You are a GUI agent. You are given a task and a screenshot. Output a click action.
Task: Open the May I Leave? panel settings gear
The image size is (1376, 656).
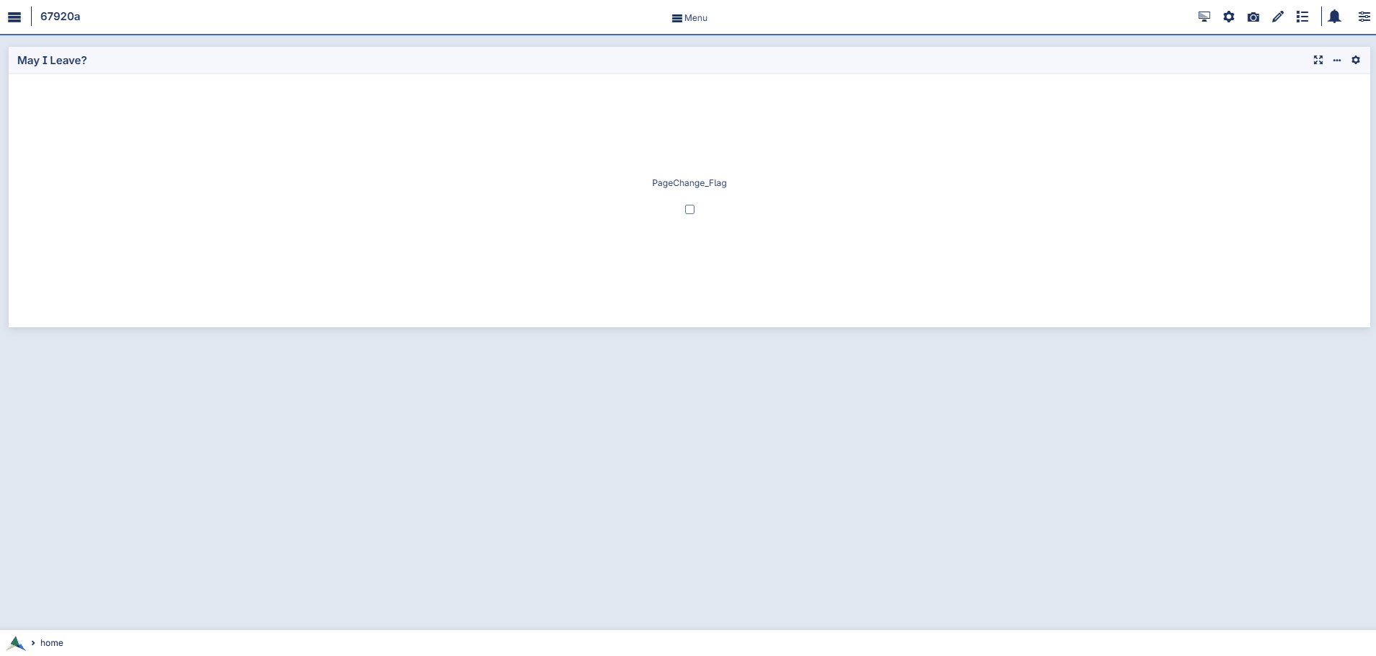point(1356,60)
